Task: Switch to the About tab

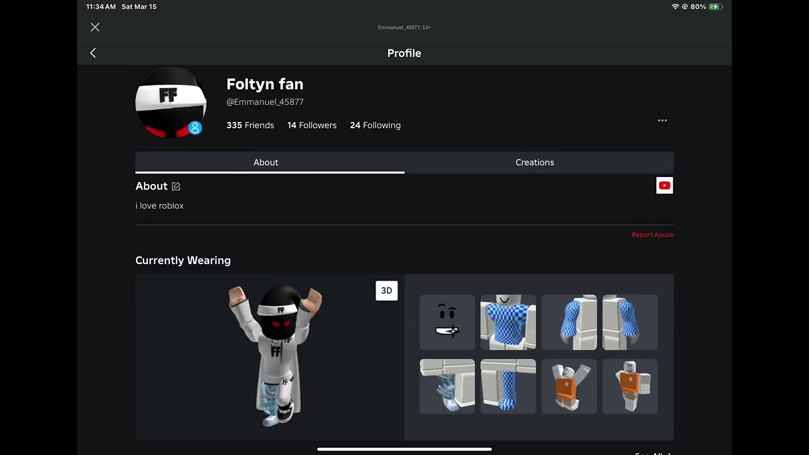Action: coord(270,162)
